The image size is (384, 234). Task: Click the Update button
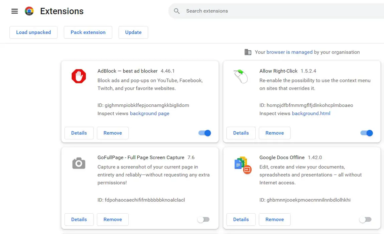pos(133,32)
